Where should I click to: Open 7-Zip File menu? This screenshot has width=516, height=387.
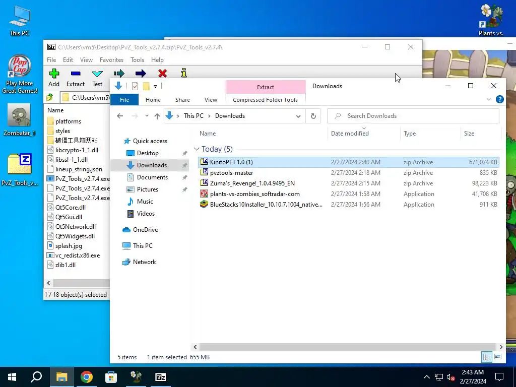coord(51,60)
